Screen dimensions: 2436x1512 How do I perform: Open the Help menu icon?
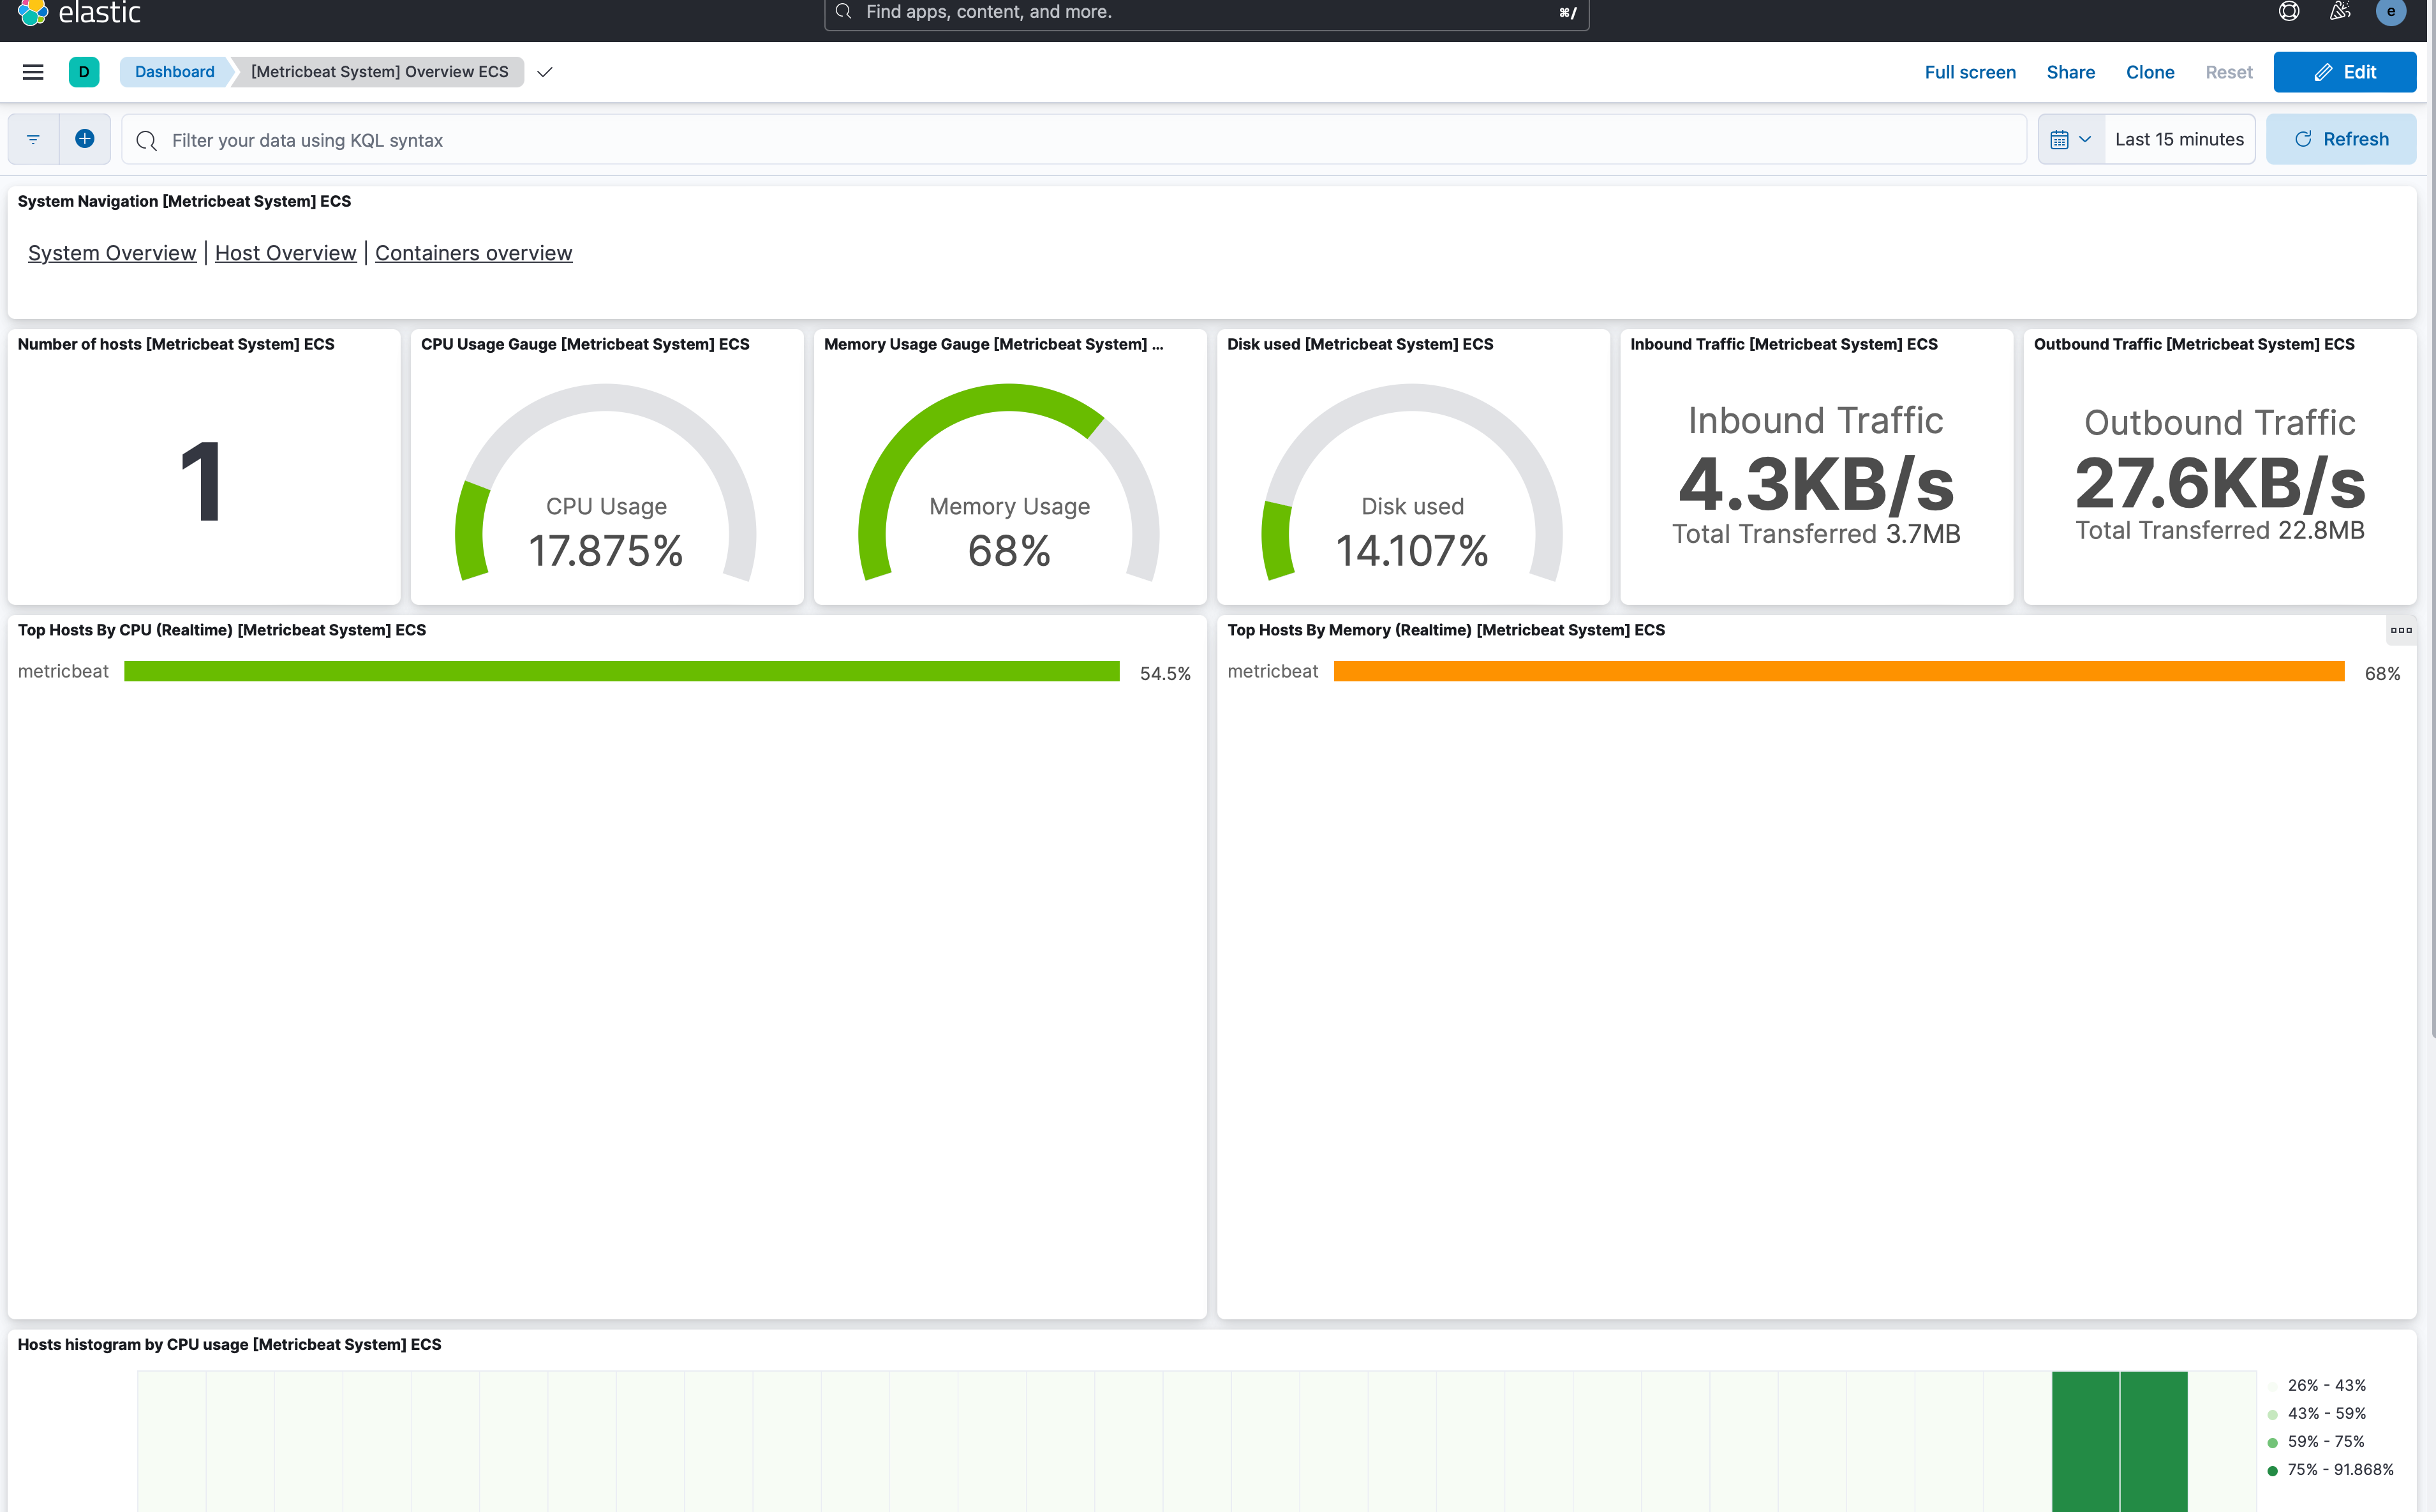click(x=2289, y=12)
